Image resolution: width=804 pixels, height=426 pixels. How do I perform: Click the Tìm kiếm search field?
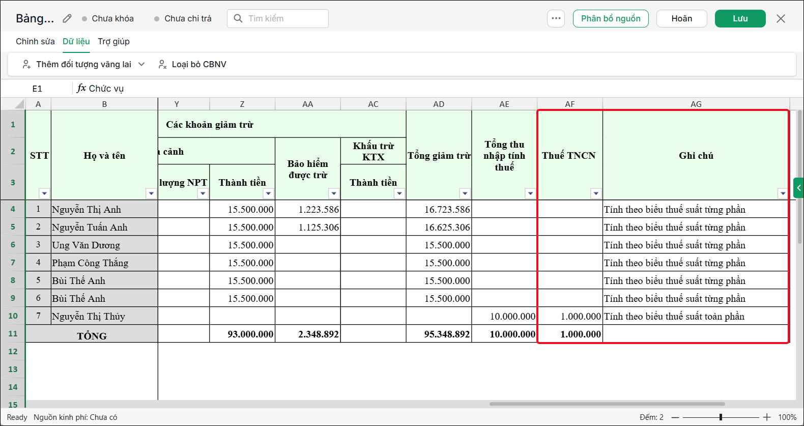pyautogui.click(x=278, y=18)
